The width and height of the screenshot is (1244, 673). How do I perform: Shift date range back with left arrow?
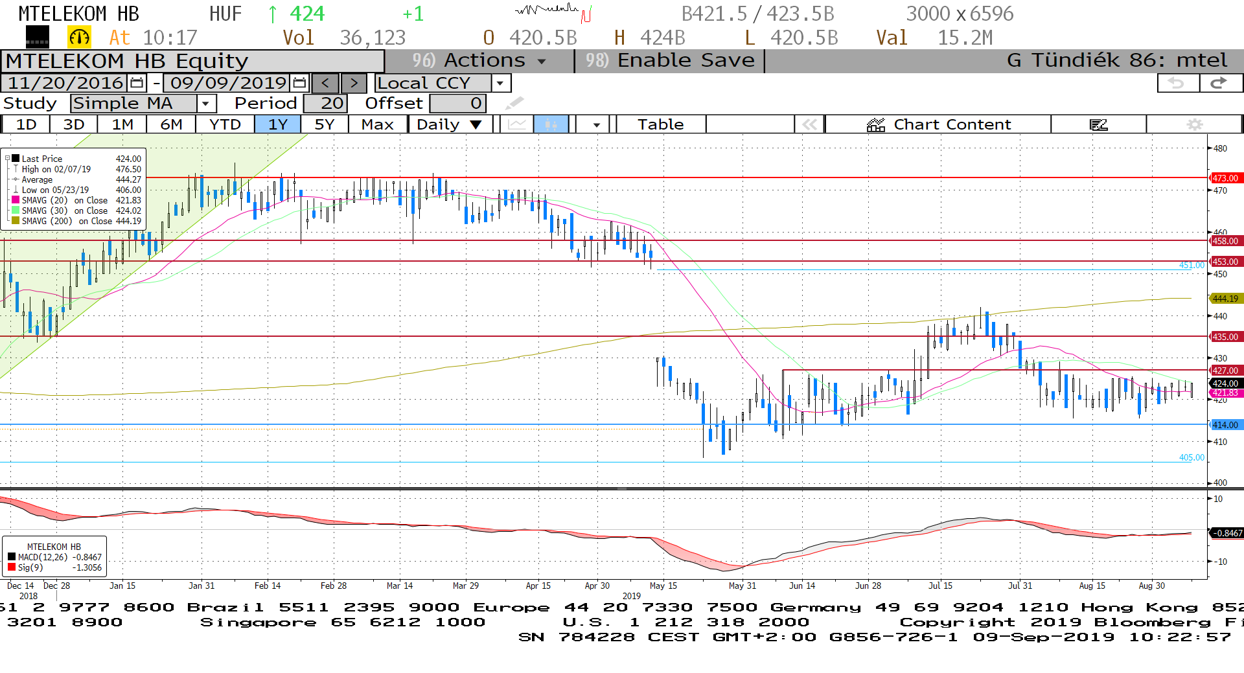(x=325, y=83)
